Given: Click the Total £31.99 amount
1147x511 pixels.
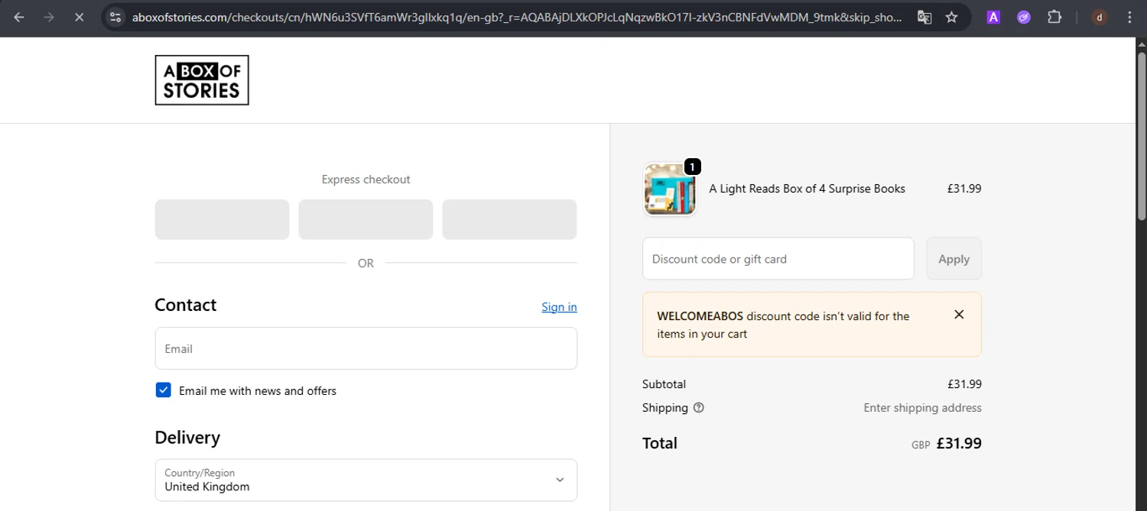Looking at the screenshot, I should 959,443.
